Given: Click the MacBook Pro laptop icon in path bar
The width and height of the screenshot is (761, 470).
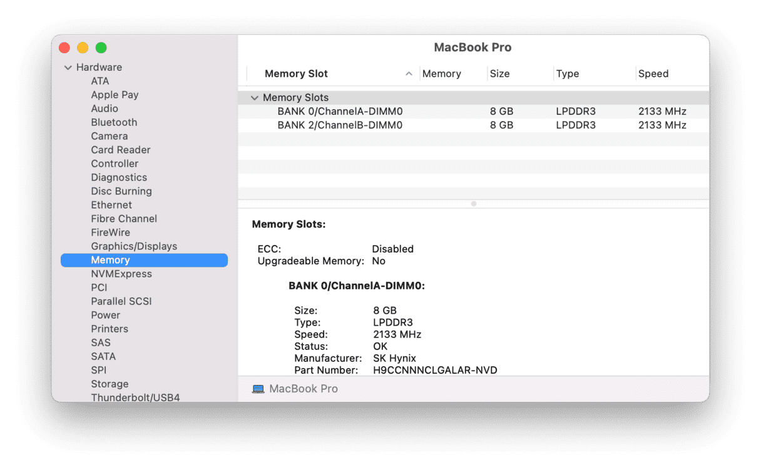Looking at the screenshot, I should tap(258, 389).
